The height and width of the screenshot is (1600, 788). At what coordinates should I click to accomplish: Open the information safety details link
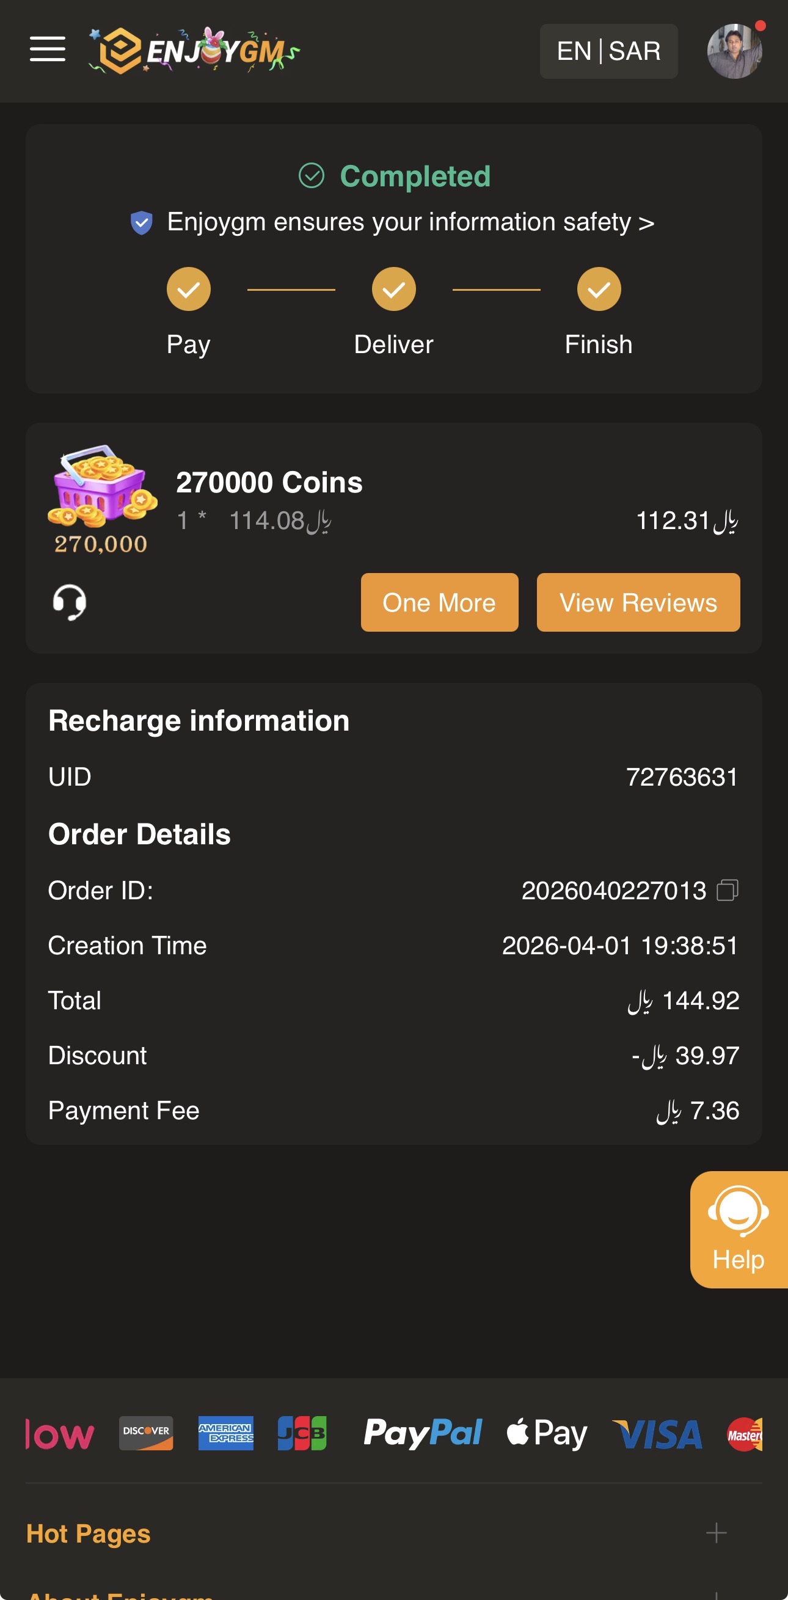click(410, 222)
